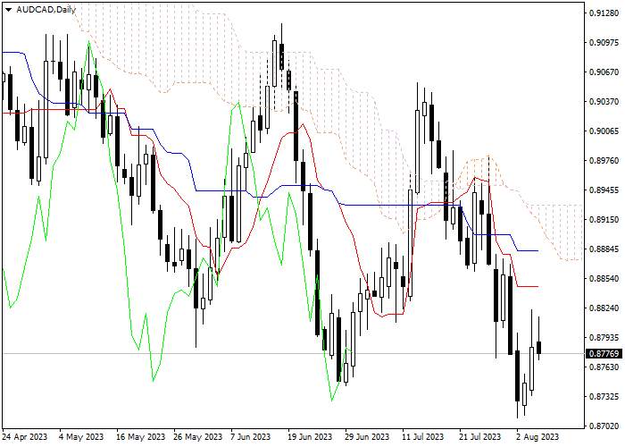The width and height of the screenshot is (625, 447).
Task: Click the 7 Jun 2023 date label
Action: [x=251, y=437]
